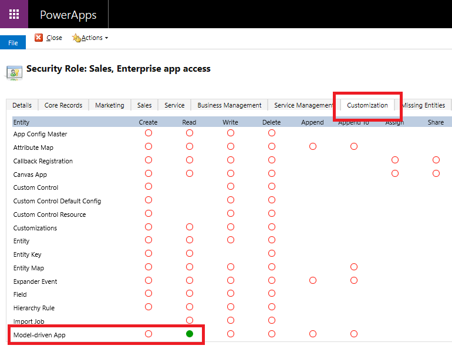The width and height of the screenshot is (452, 352).
Task: Open the File menu
Action: click(x=13, y=43)
